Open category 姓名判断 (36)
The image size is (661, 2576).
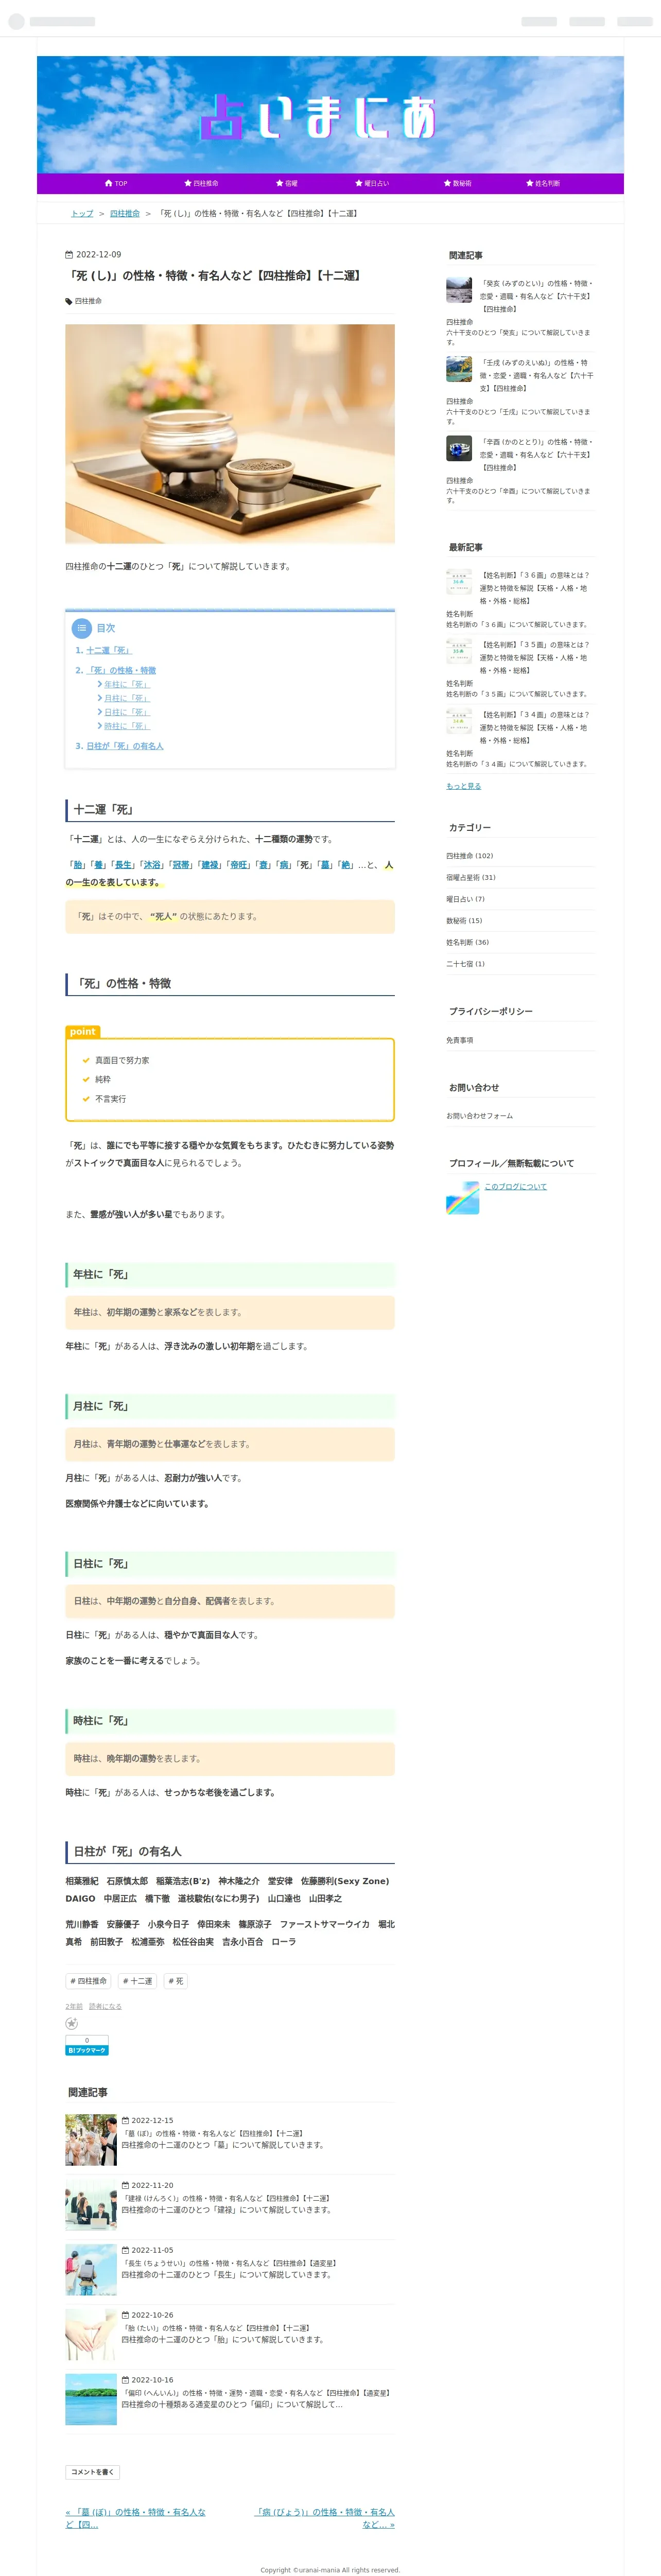[467, 942]
